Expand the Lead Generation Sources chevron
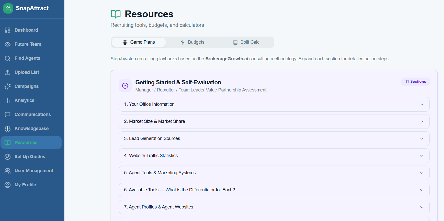The width and height of the screenshot is (444, 221). pos(422,139)
